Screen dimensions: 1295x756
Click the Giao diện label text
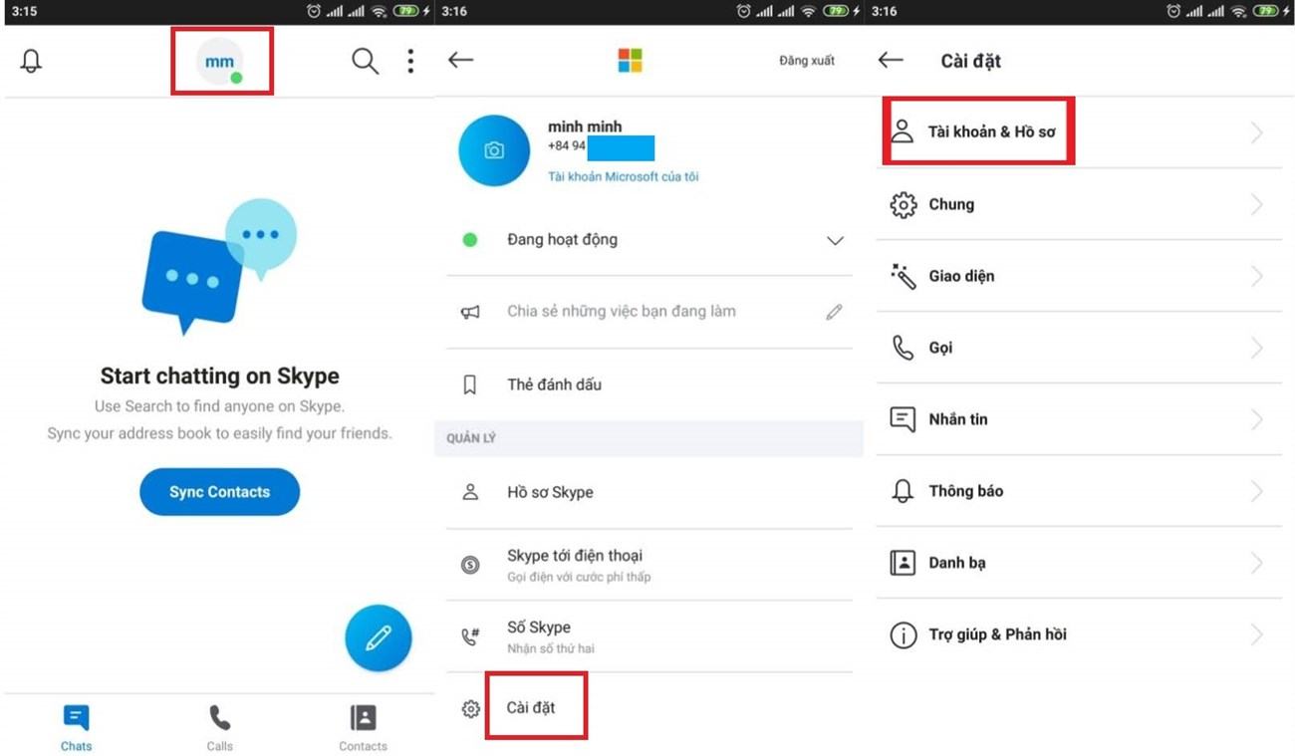(x=961, y=276)
